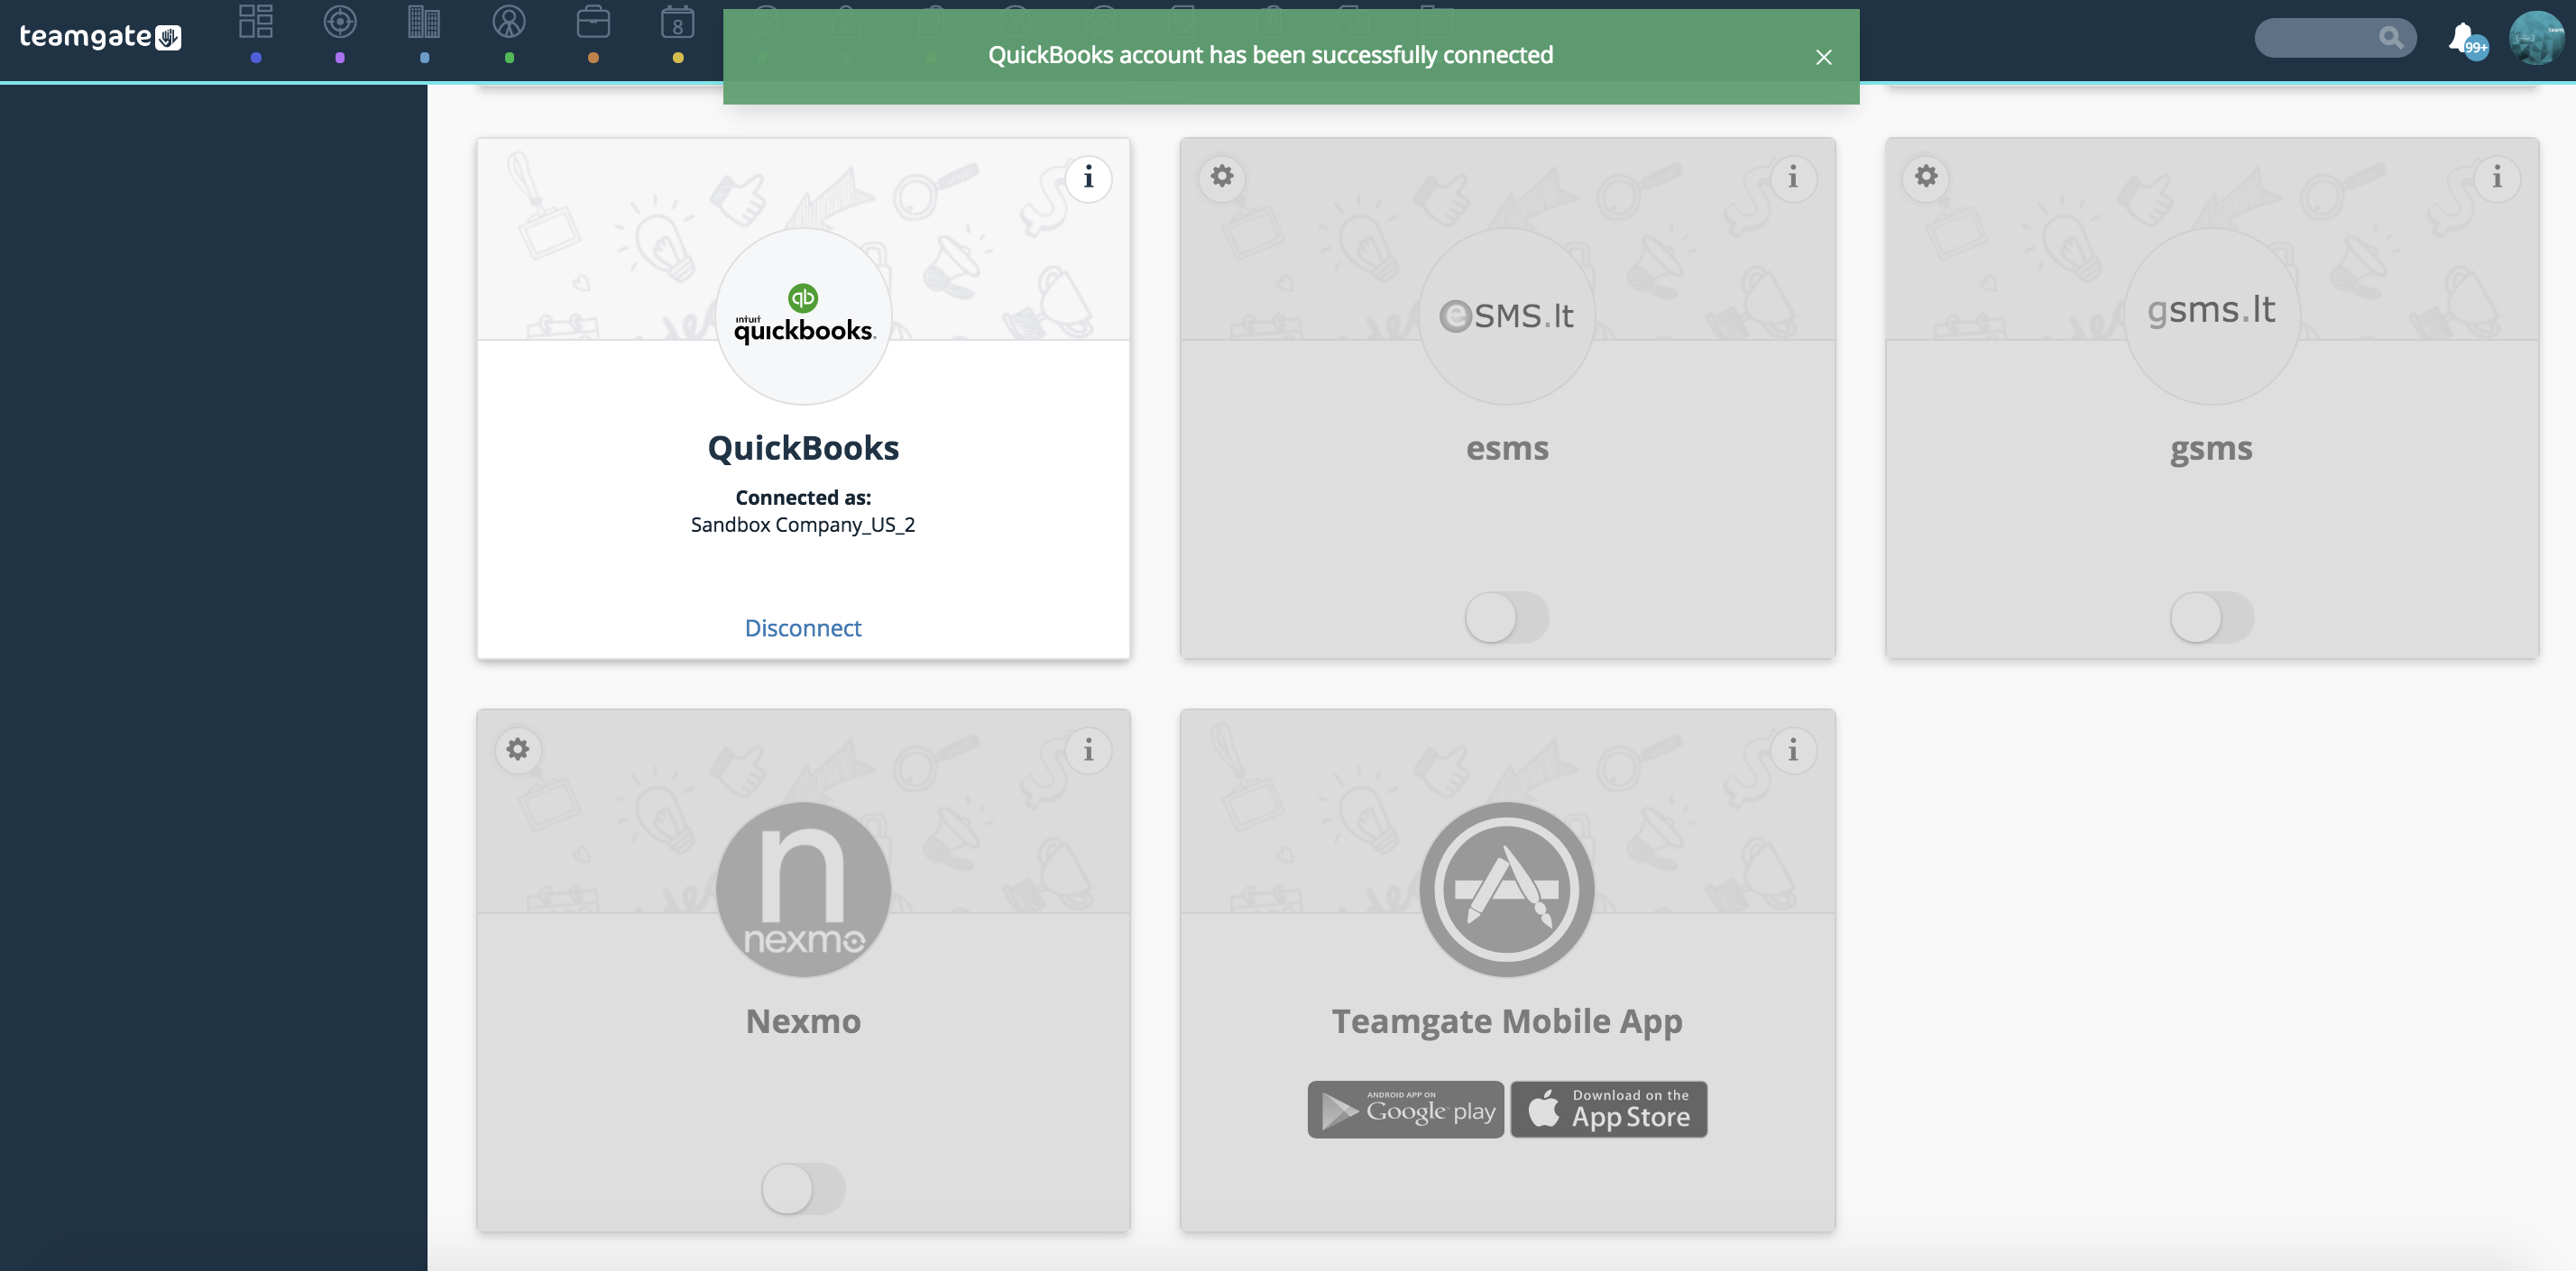Dismiss the QuickBooks success notification

pyautogui.click(x=1823, y=57)
